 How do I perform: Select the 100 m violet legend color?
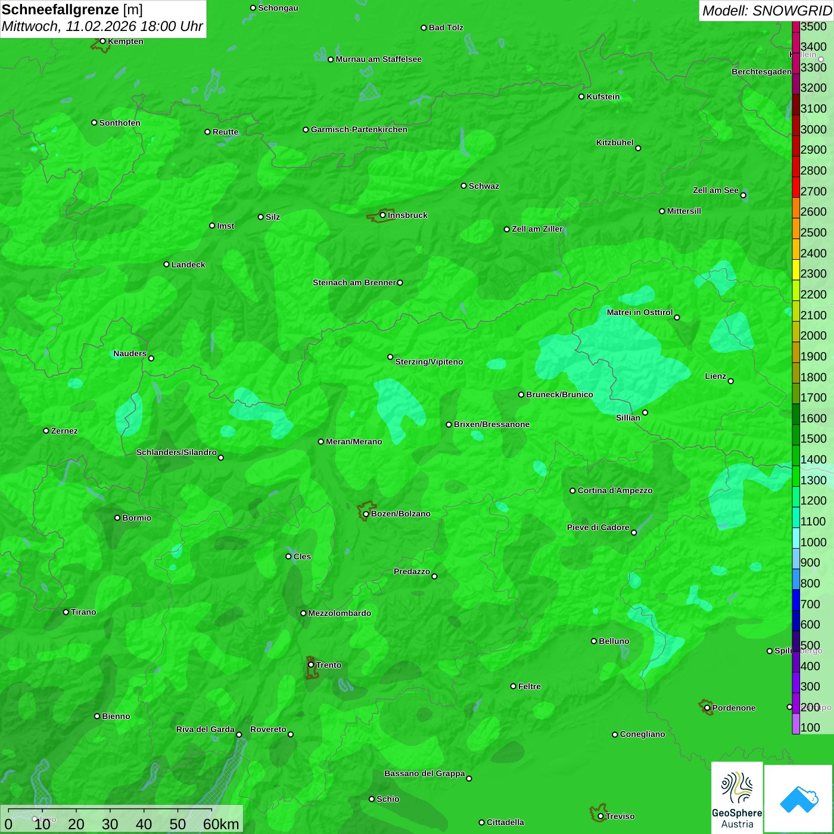coord(796,724)
